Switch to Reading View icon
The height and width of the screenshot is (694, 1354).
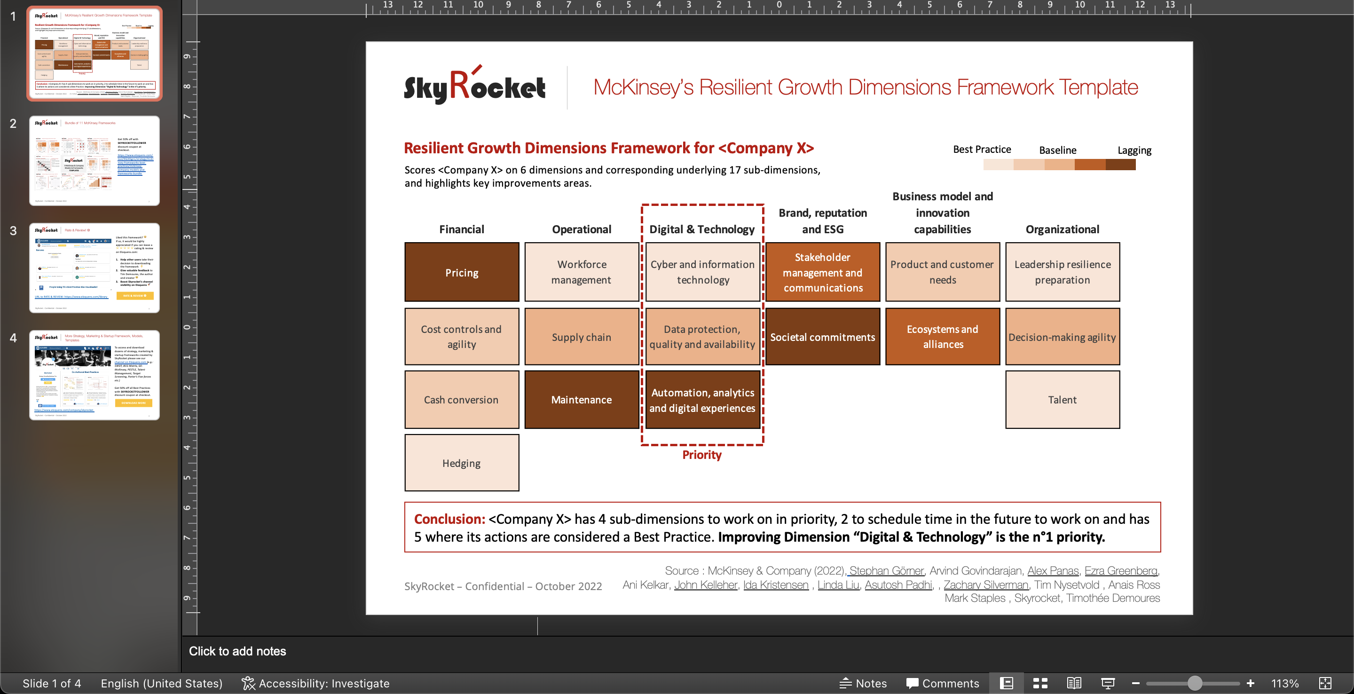(x=1074, y=683)
